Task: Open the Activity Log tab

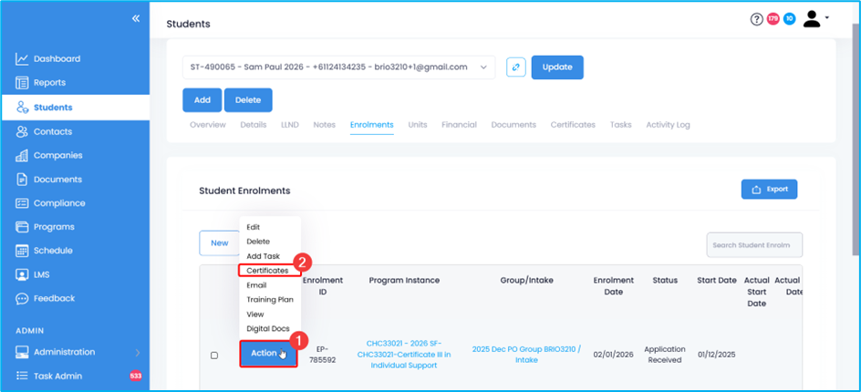Action: tap(668, 125)
